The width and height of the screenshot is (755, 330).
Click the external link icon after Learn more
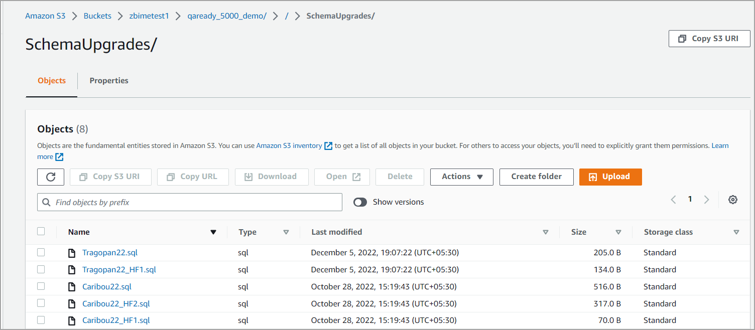click(59, 157)
